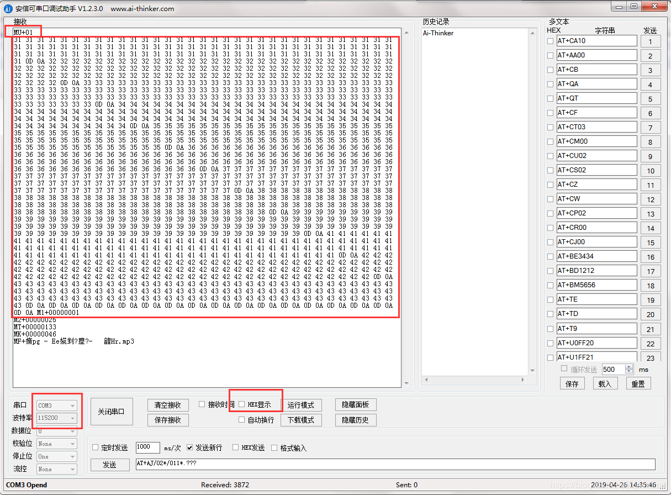Open the 数据位 dropdown
This screenshot has width=671, height=495.
pos(56,431)
